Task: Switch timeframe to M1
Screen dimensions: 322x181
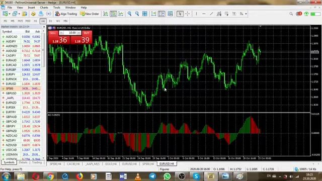Action: click(6, 21)
